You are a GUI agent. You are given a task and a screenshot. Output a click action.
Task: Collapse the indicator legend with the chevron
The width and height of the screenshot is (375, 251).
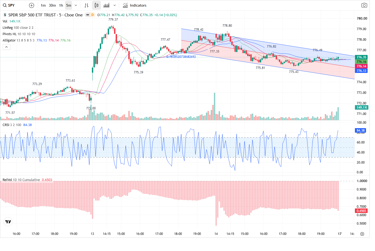point(6,47)
